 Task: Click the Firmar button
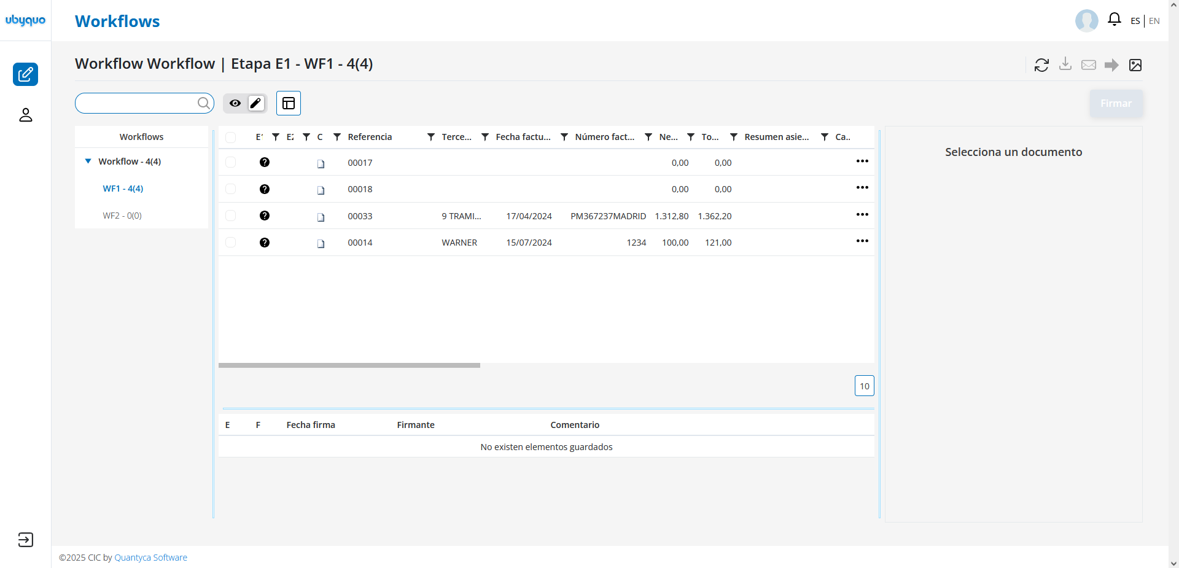tap(1116, 103)
